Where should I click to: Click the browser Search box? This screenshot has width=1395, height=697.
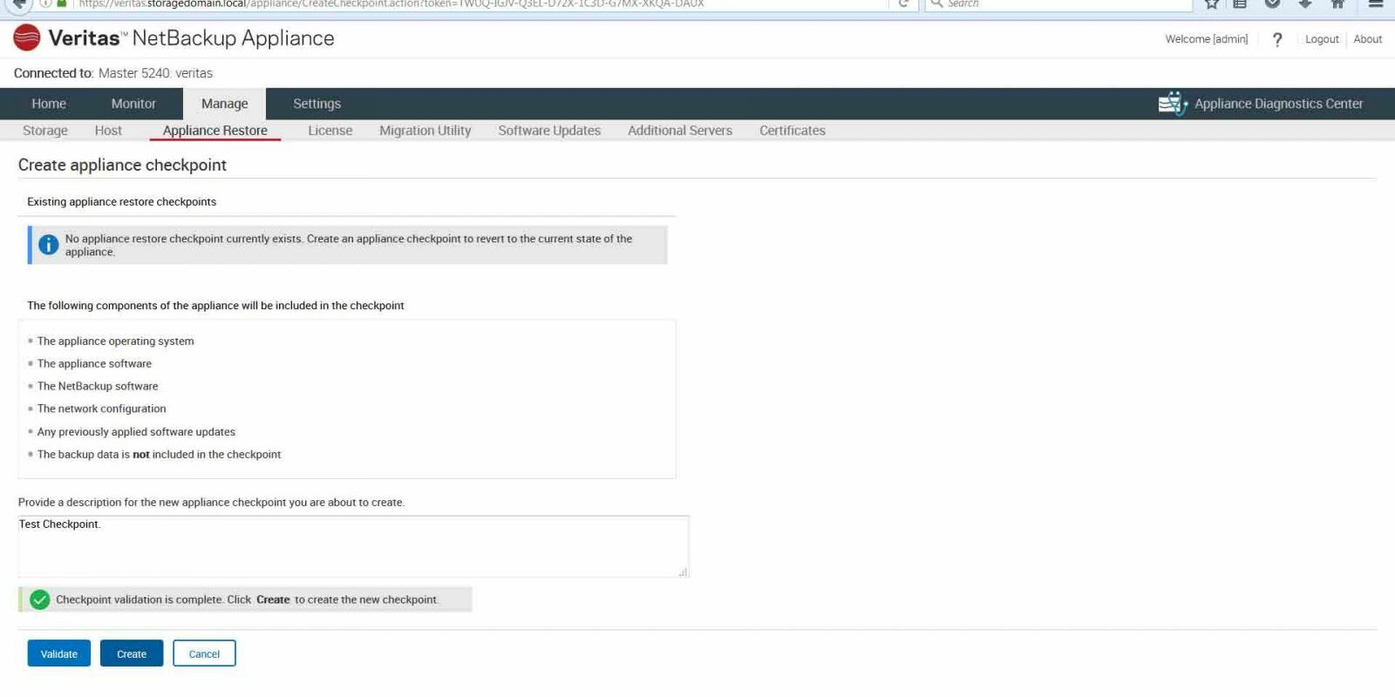1058,3
